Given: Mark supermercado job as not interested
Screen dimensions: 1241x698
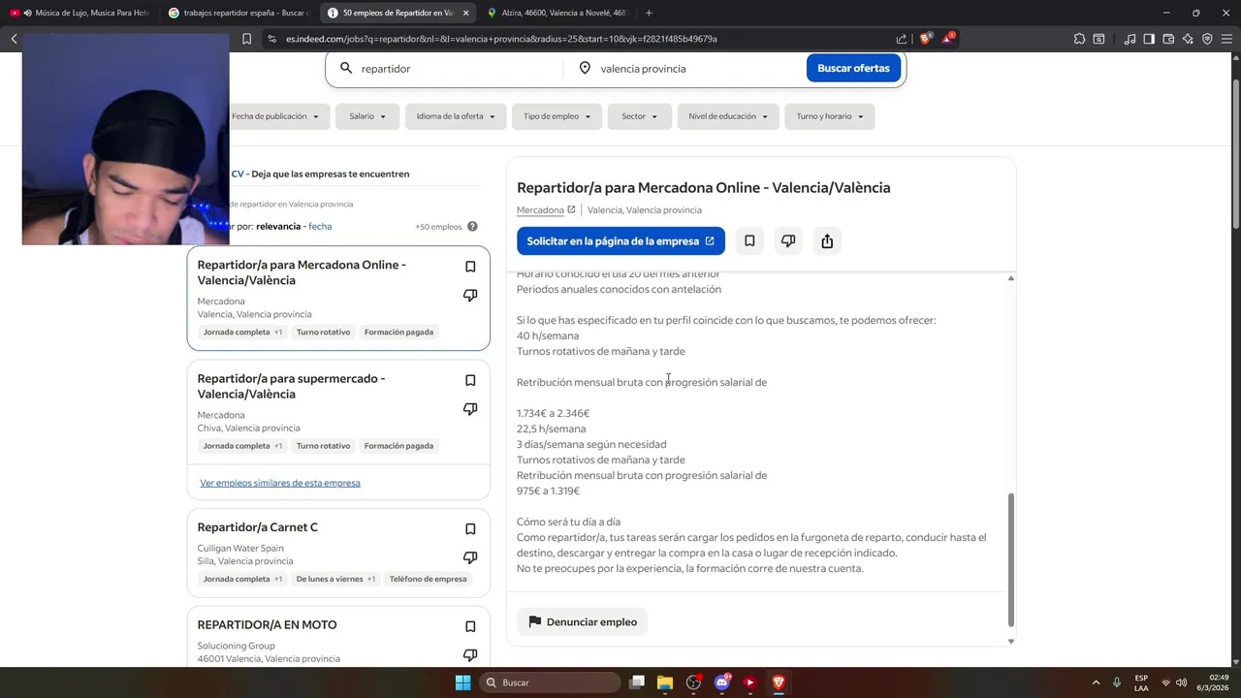Looking at the screenshot, I should (470, 409).
